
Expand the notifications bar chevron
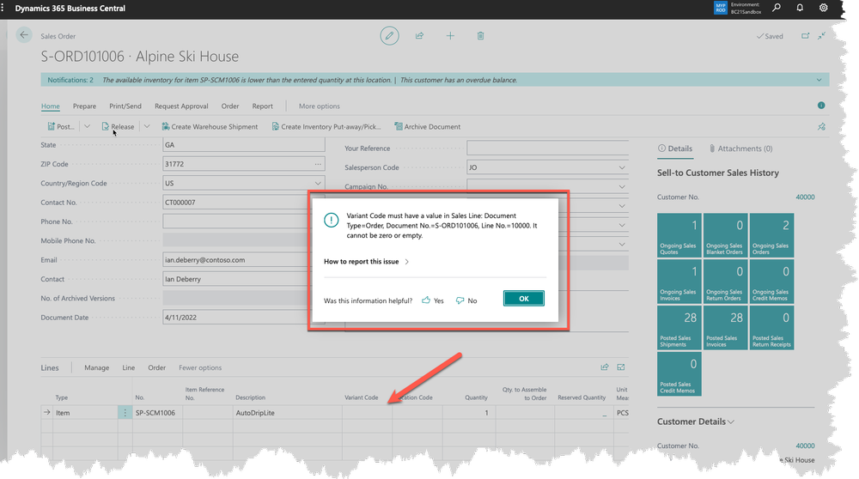[x=819, y=80]
